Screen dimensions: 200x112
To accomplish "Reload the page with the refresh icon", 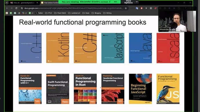I will click(16, 8).
